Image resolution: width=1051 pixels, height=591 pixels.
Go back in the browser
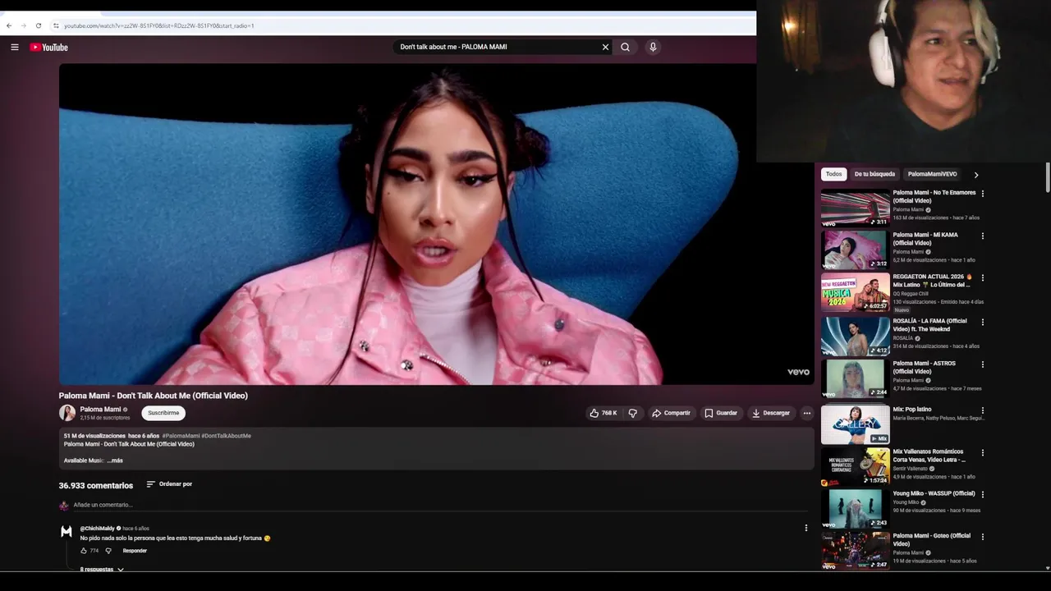pos(9,25)
